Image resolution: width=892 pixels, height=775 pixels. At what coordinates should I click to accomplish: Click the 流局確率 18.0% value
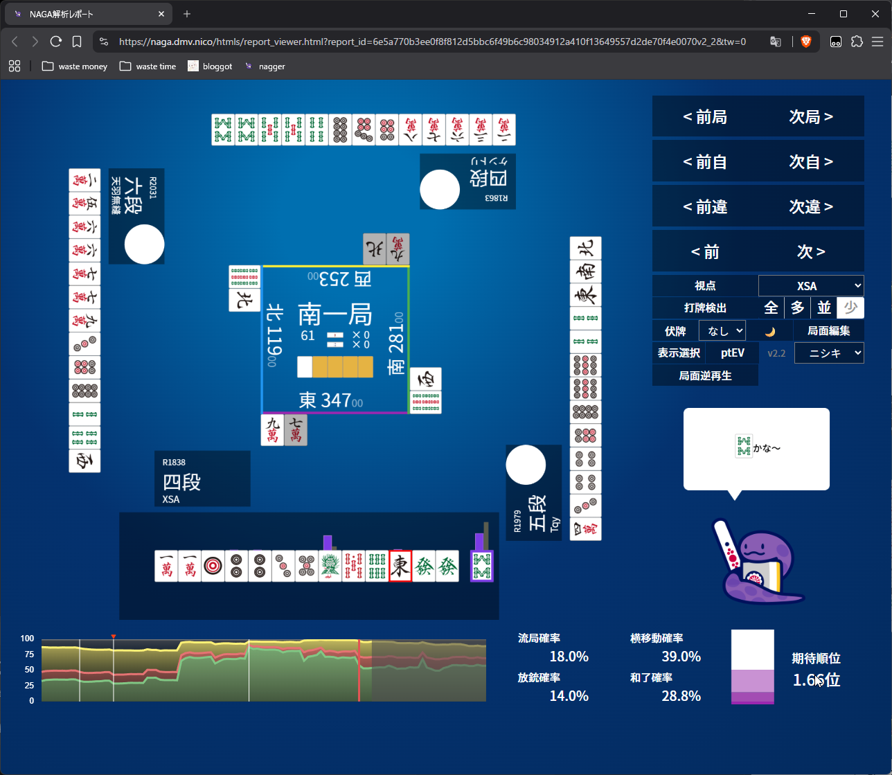coord(569,657)
